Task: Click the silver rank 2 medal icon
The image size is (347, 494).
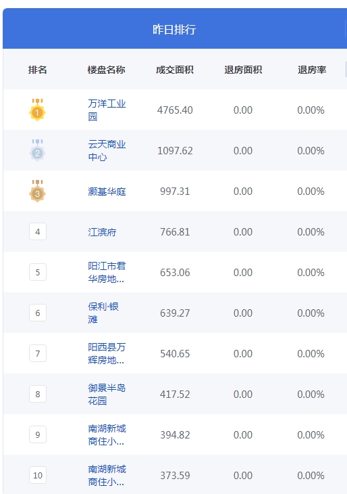Action: (x=37, y=151)
